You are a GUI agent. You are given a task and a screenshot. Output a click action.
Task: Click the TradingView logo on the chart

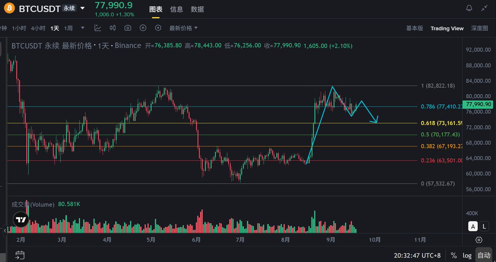point(21,220)
